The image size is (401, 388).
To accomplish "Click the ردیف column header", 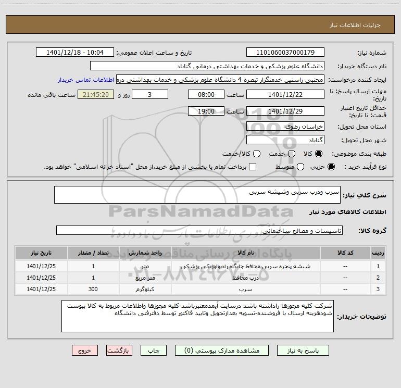I will (x=378, y=253).
